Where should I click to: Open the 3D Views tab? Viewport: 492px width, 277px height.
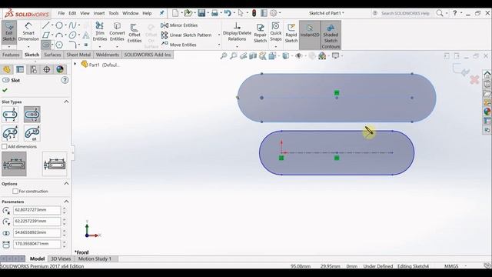61,259
